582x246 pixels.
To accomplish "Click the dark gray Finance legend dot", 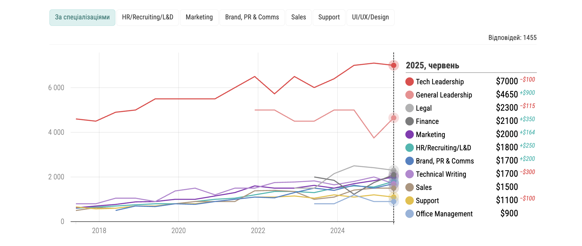I will 409,121.
